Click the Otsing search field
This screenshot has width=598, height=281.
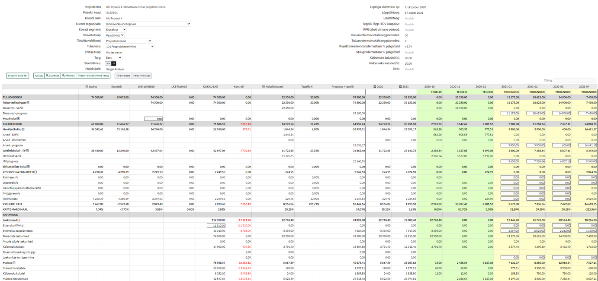574,81
